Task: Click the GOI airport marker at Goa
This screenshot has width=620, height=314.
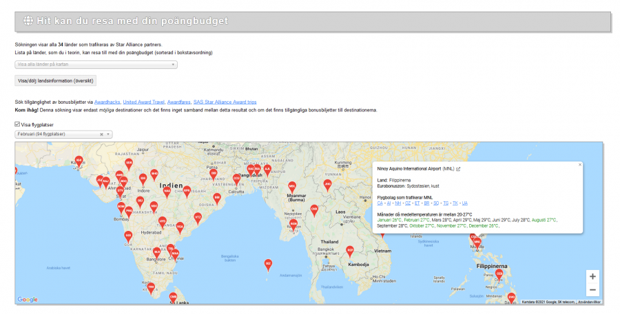Action: [x=128, y=236]
